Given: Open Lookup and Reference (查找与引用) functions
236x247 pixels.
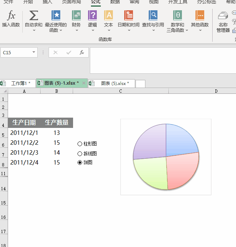Looking at the screenshot, I should pyautogui.click(x=153, y=16).
